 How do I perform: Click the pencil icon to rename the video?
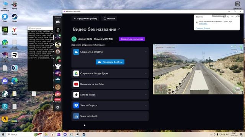click(x=119, y=29)
